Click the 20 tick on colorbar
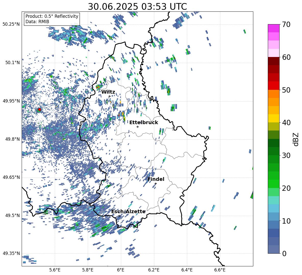Screen dimensions: 302x275 pos(286,188)
